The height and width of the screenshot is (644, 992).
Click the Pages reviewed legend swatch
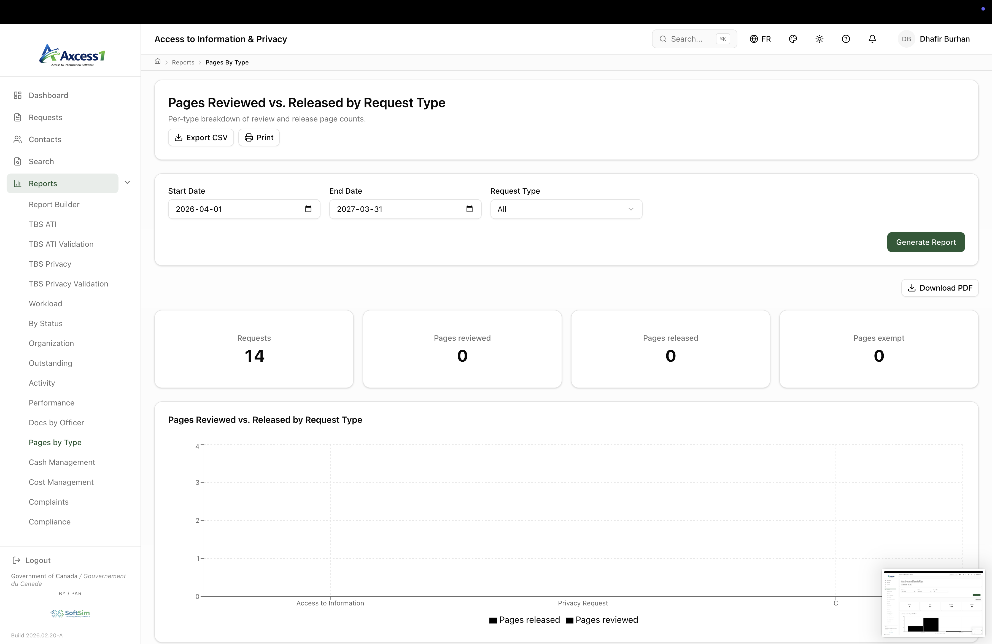[x=569, y=620]
